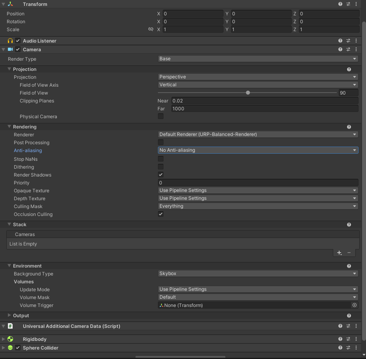Open Rigidbody kebab menu
Viewport: 366px width, 359px height.
[356, 339]
